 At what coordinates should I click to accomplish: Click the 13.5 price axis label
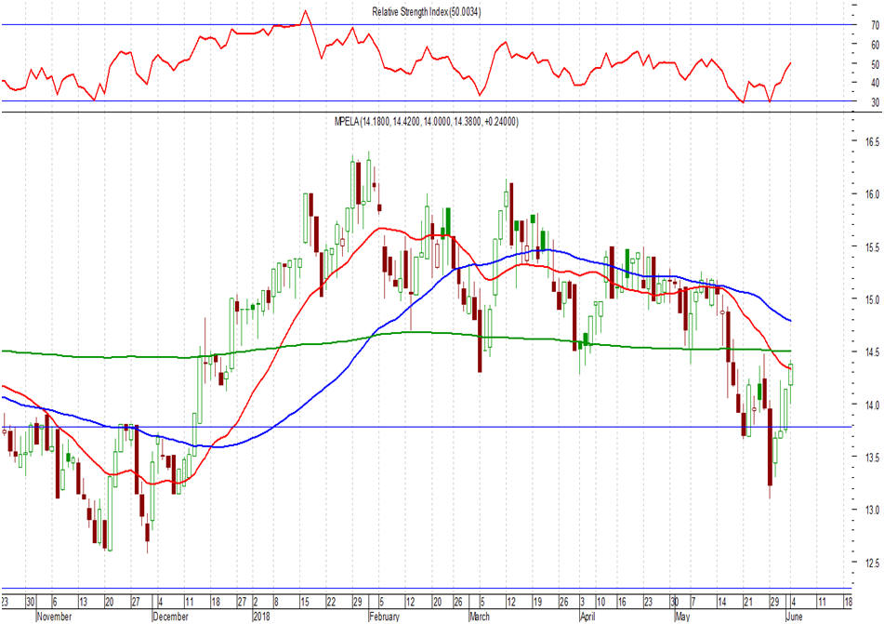(x=872, y=458)
